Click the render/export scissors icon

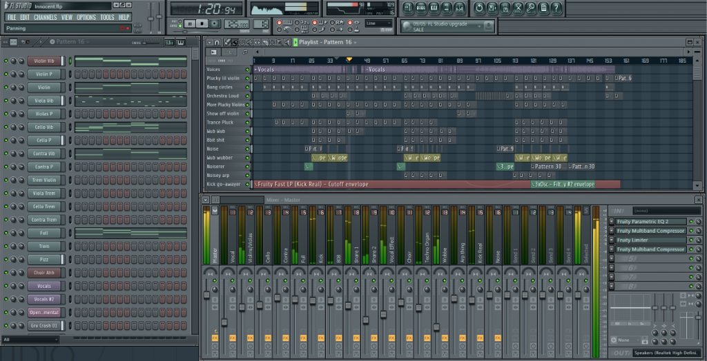pos(518,8)
